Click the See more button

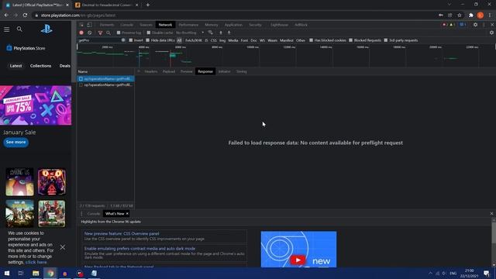click(x=15, y=142)
